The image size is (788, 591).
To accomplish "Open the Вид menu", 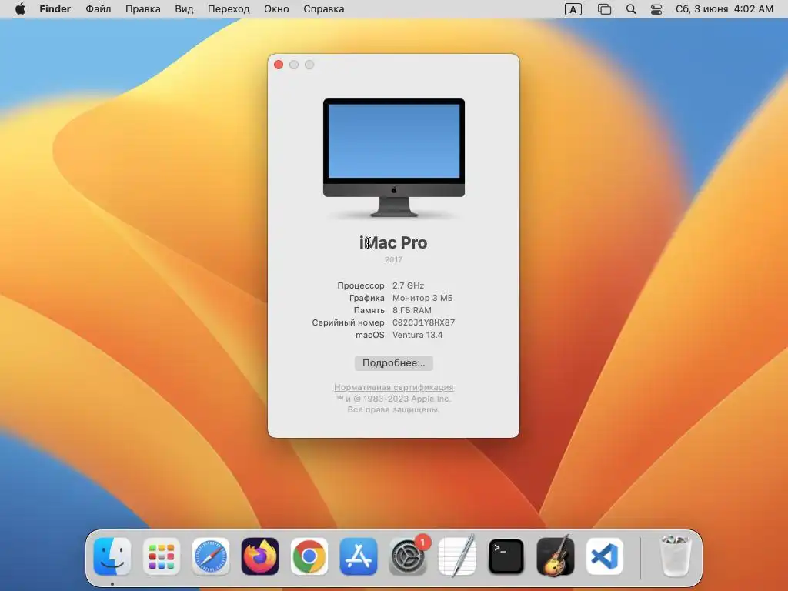I will pyautogui.click(x=184, y=9).
